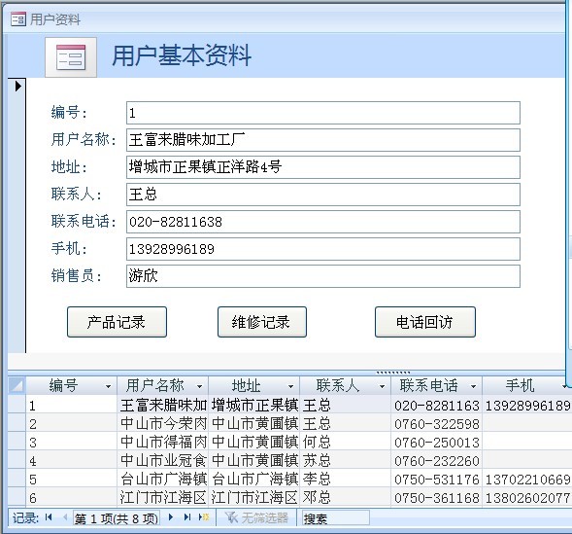Screen dimensions: 572x534
Task: Click the record selector arrow of form
Action: tap(17, 87)
